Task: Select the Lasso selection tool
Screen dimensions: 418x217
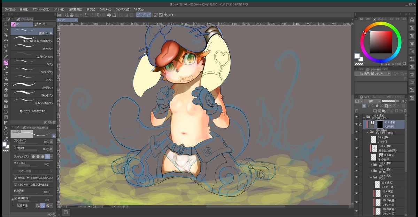Action: [6, 46]
